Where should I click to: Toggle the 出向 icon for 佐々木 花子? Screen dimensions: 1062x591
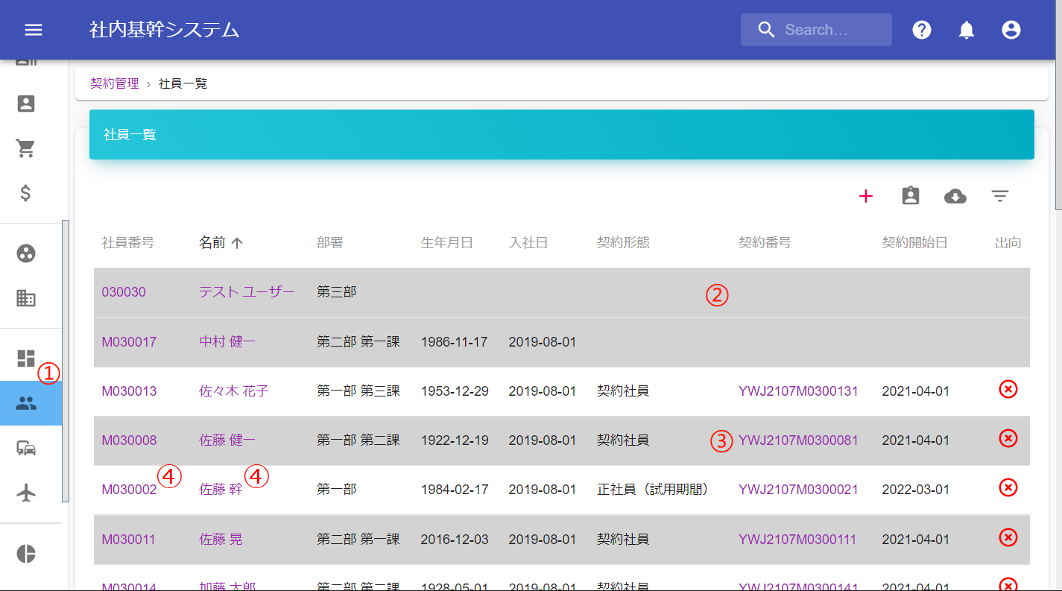[x=1008, y=389]
